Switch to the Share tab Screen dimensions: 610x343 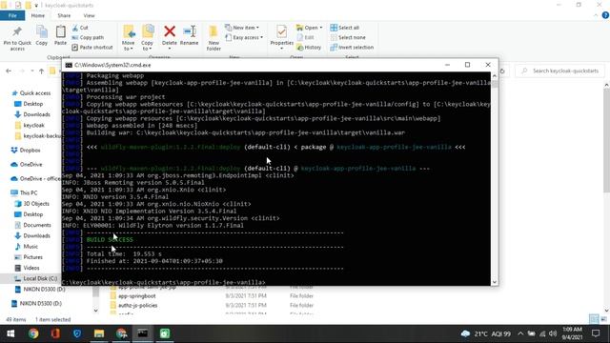pos(64,15)
